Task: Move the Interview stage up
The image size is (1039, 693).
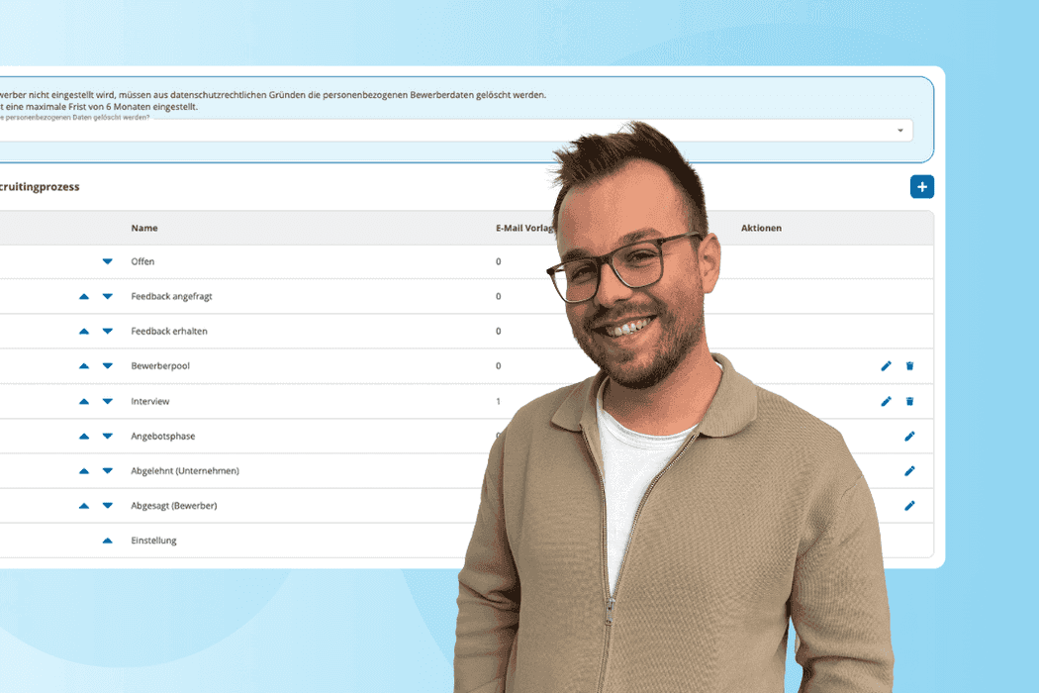Action: click(84, 401)
